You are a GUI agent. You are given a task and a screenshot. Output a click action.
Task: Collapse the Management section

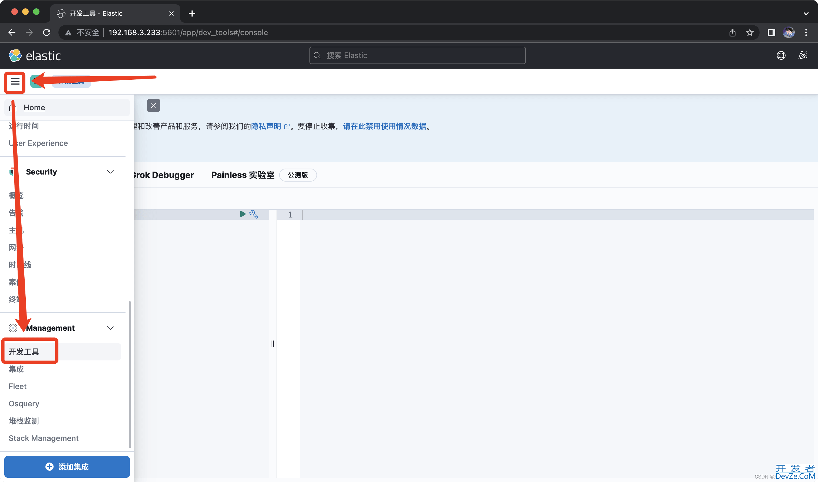(111, 328)
